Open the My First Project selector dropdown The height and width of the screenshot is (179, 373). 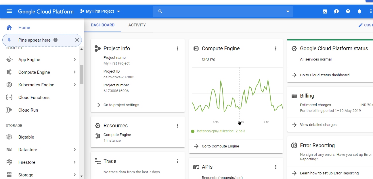(x=100, y=11)
